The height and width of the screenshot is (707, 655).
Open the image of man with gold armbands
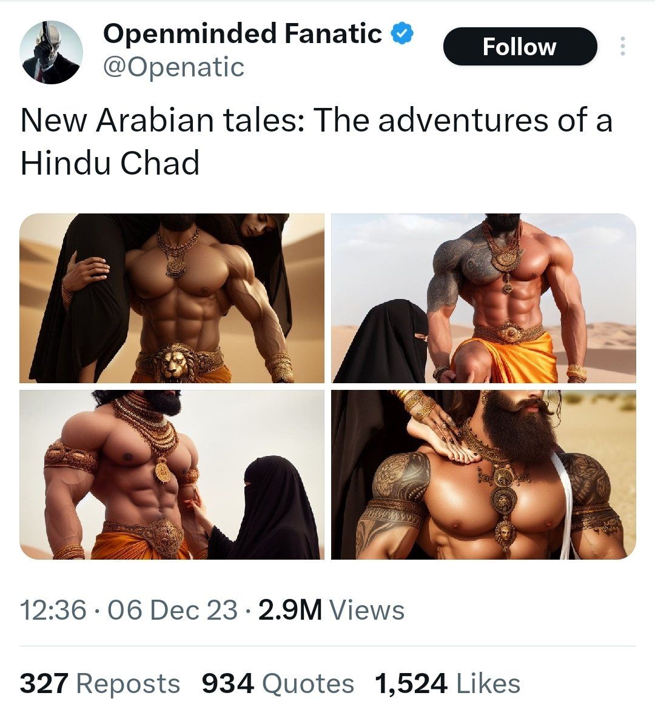(x=172, y=475)
